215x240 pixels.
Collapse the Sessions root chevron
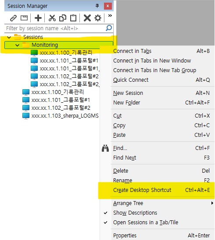9,37
